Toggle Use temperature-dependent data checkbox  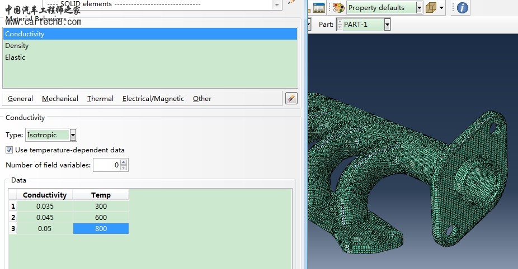[9, 150]
